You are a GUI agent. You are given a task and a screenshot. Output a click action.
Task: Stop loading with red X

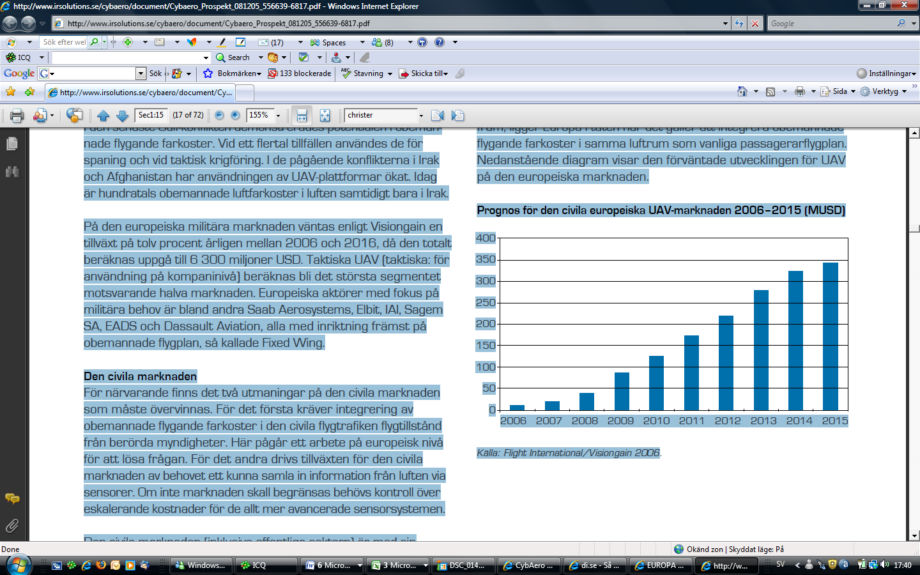coord(755,24)
